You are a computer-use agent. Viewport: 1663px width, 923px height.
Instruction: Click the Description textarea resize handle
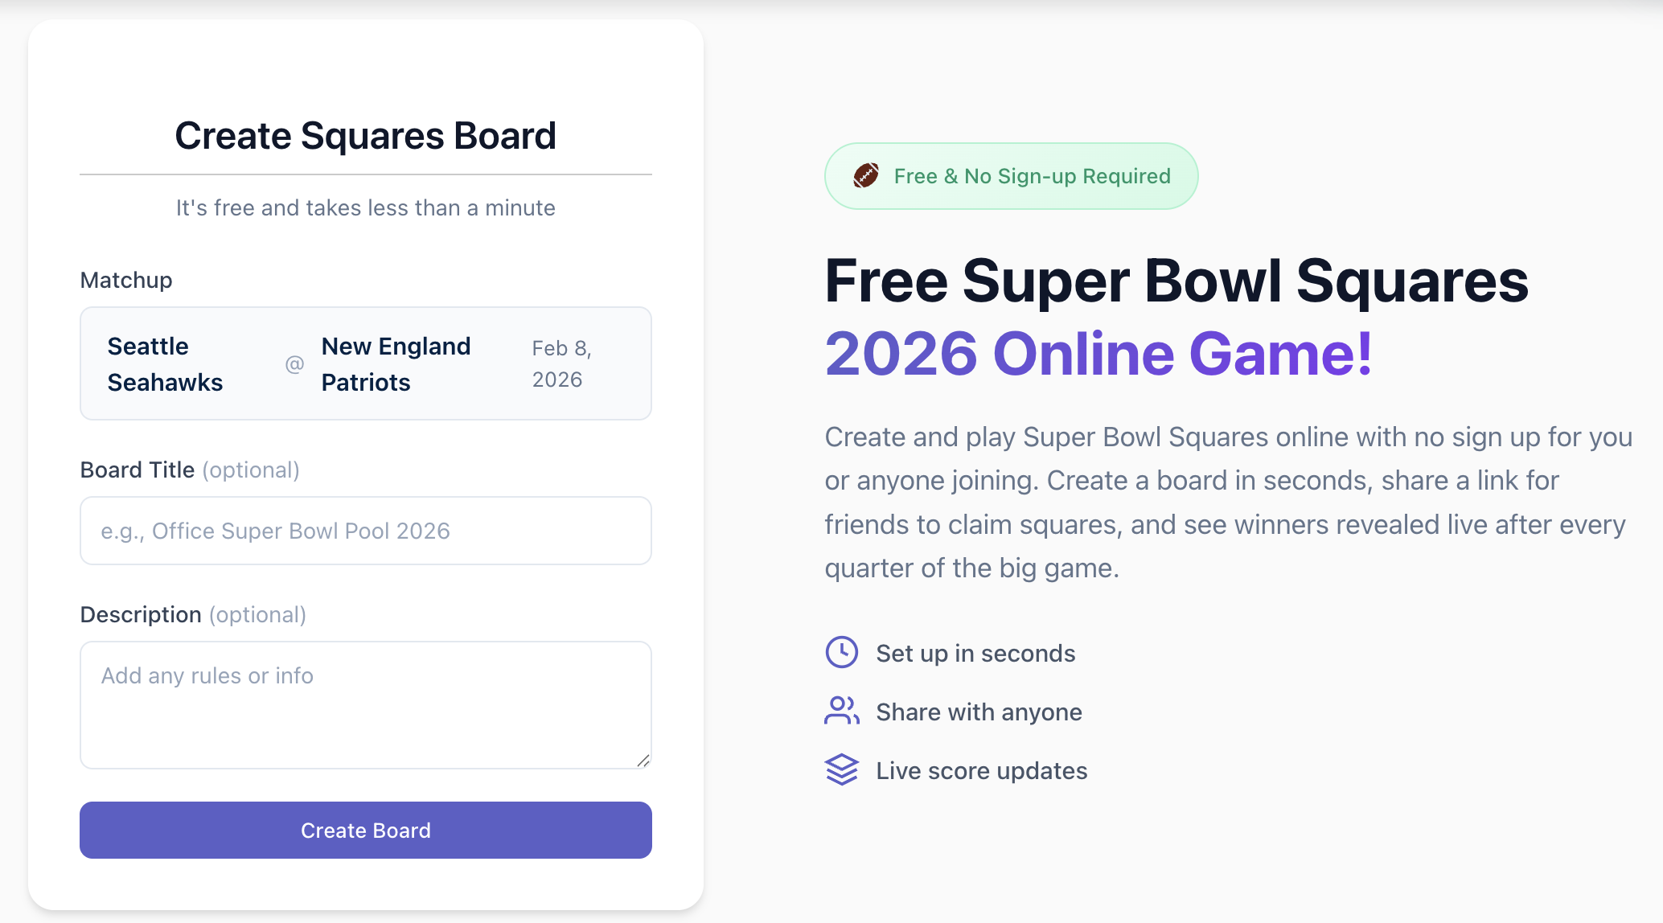[643, 760]
